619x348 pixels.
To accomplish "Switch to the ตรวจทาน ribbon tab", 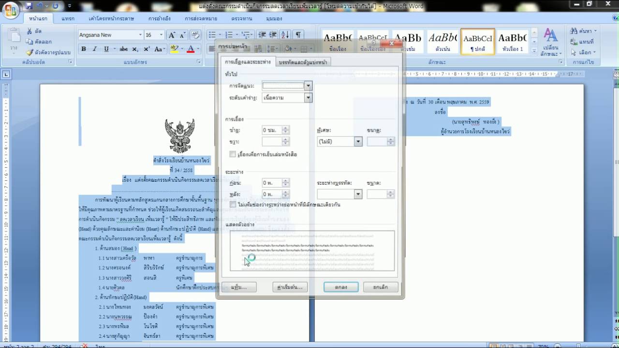I will coord(242,18).
